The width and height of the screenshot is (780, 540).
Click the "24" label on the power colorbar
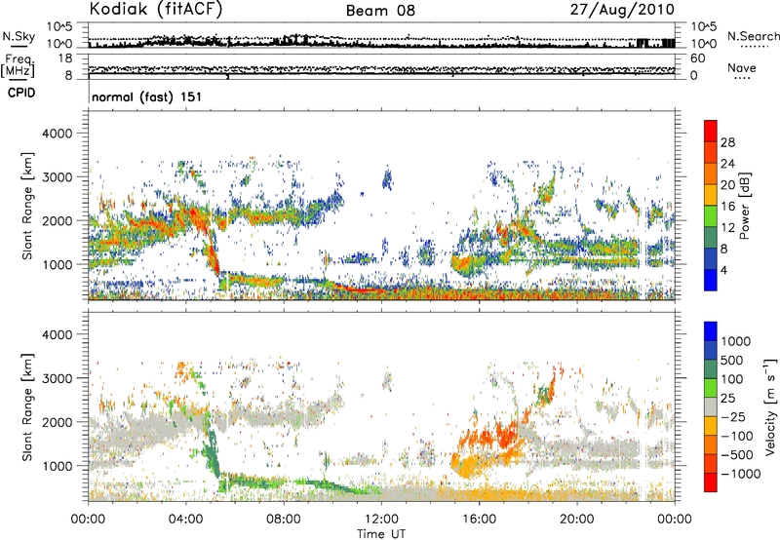coord(727,164)
